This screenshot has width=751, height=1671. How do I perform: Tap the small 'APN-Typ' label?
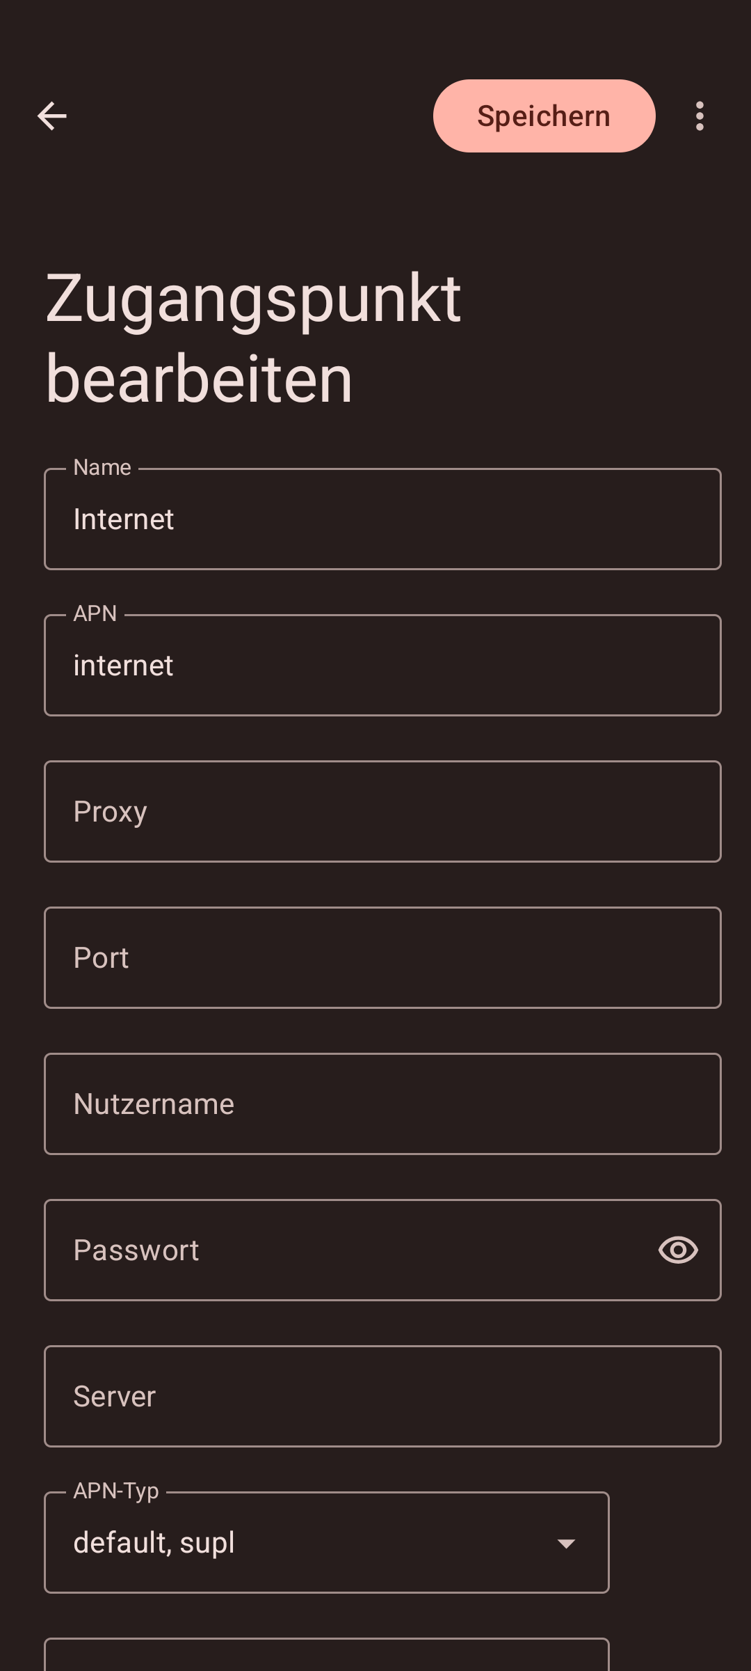coord(116,1491)
